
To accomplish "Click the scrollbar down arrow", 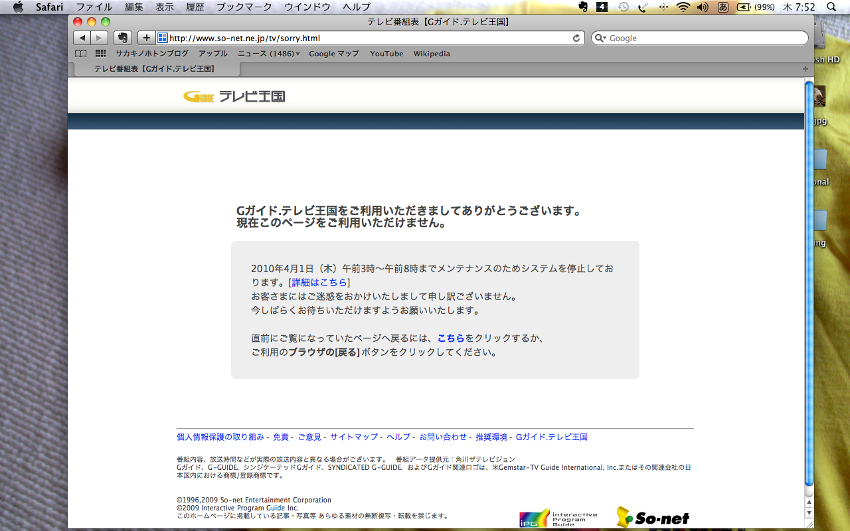I will pos(809,513).
